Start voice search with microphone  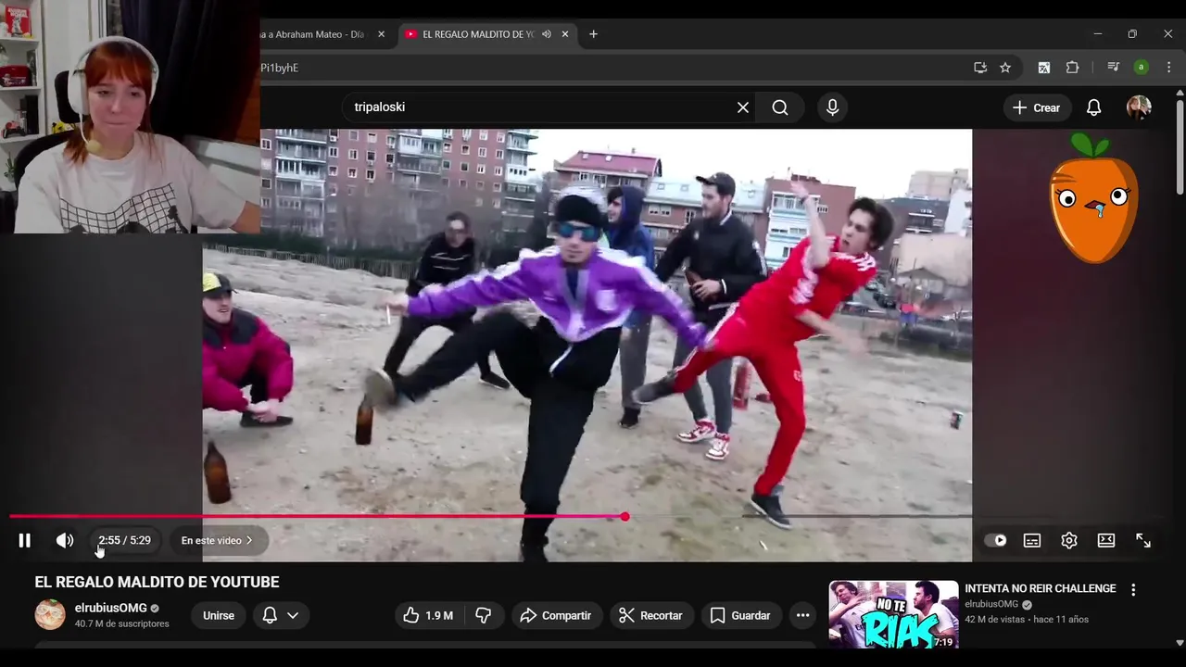pyautogui.click(x=832, y=107)
